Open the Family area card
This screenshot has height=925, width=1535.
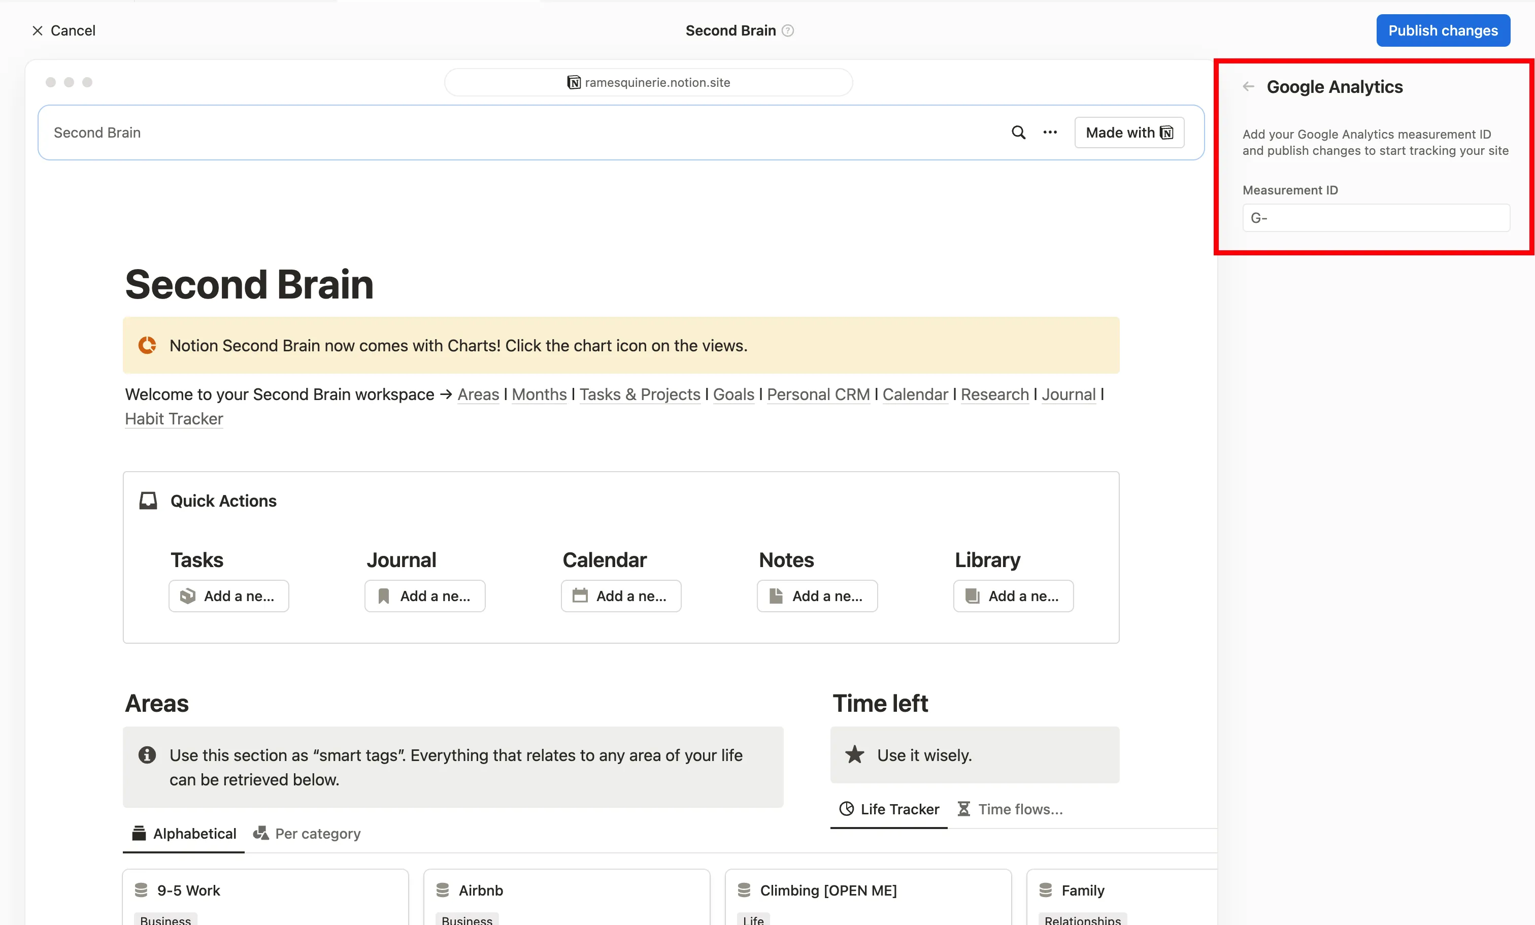coord(1122,897)
